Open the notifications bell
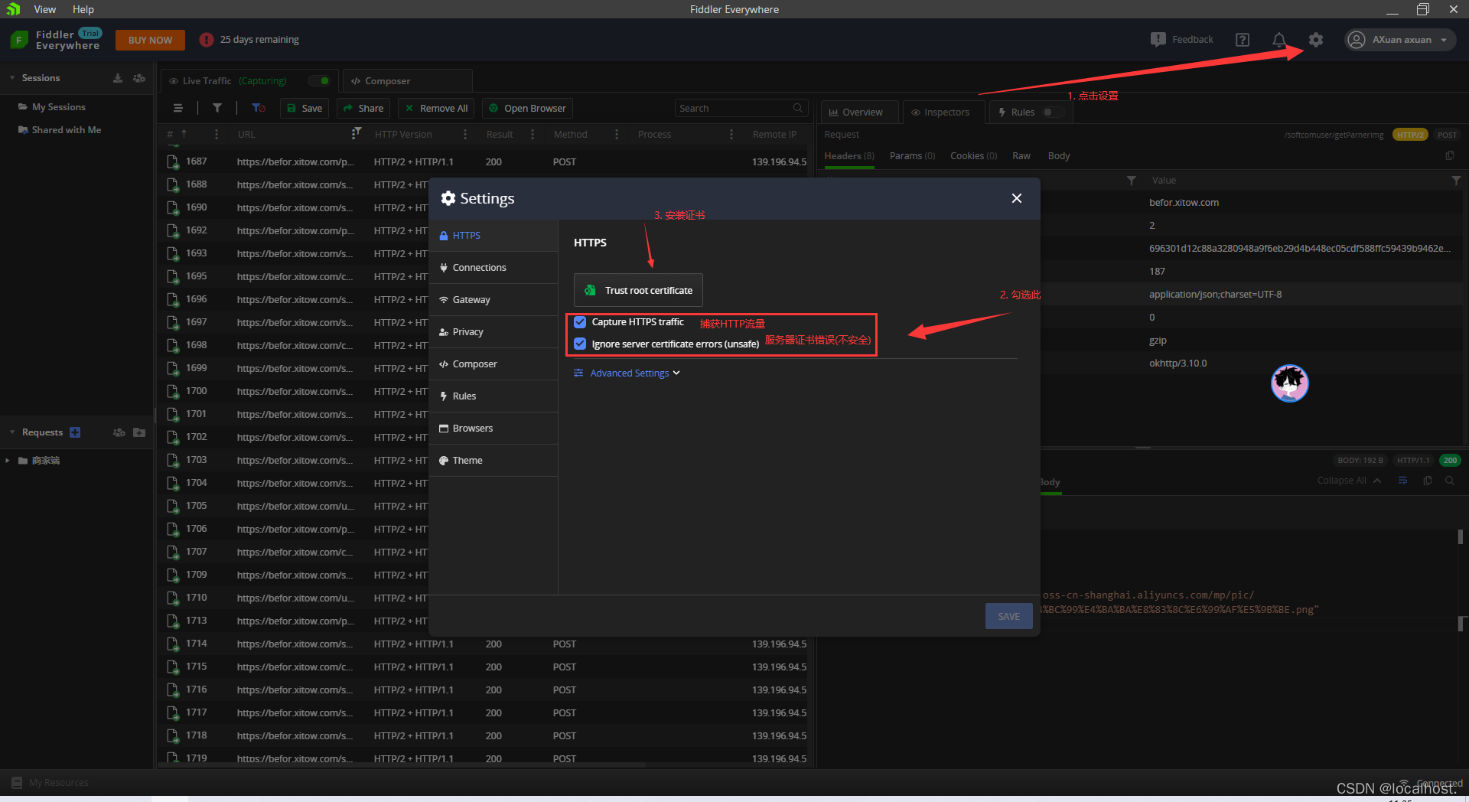The width and height of the screenshot is (1469, 802). [1278, 40]
